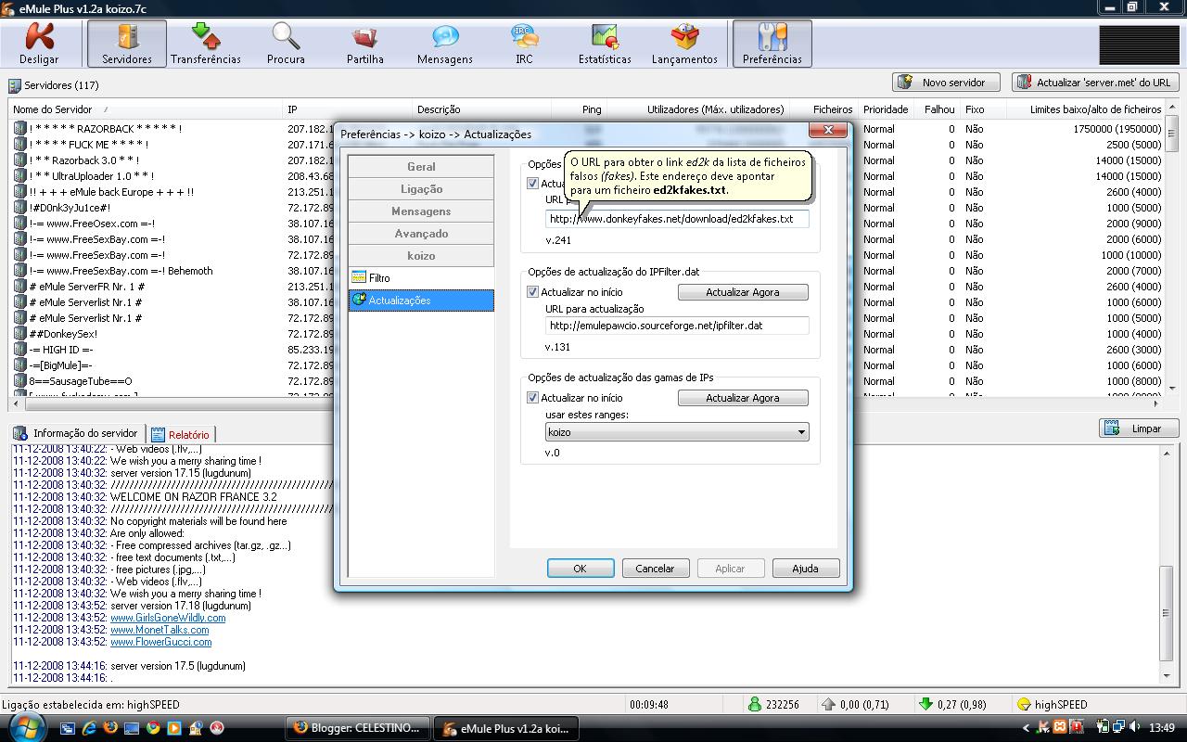Viewport: 1187px width, 742px height.
Task: Open the www.FlowerGucci.com link in log
Action: pyautogui.click(x=160, y=642)
